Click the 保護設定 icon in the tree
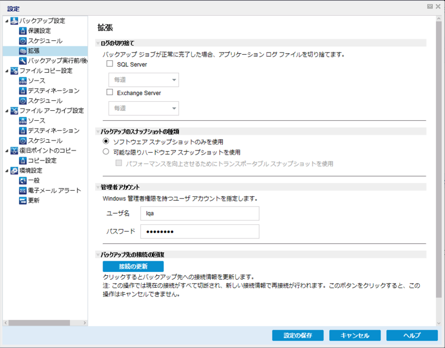 click(x=23, y=31)
